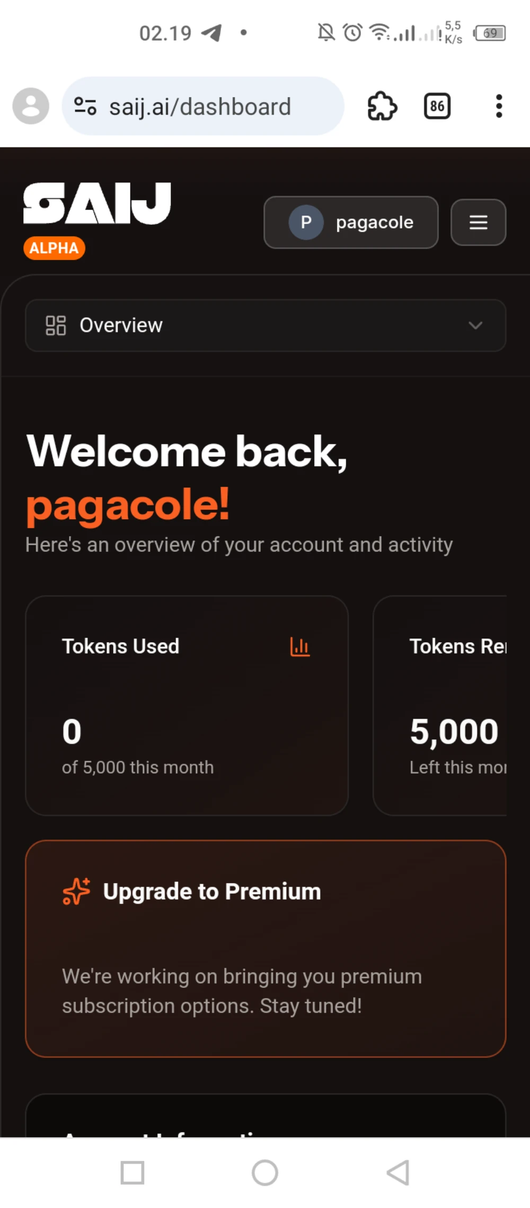Click the Tokens Used bar chart icon
530x1208 pixels.
click(x=300, y=646)
